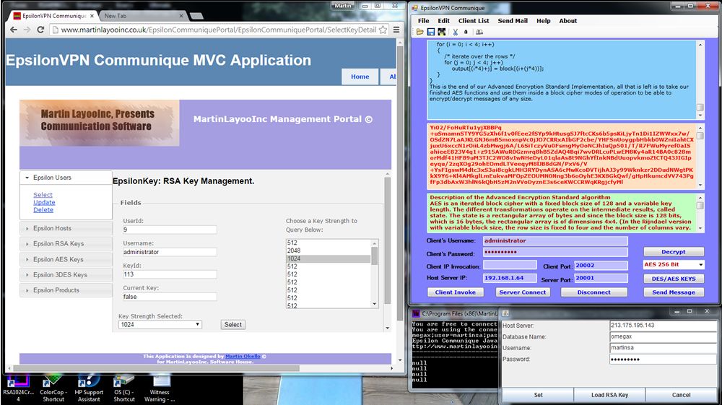Bookmark page with the star icon
The image size is (722, 405).
click(383, 30)
